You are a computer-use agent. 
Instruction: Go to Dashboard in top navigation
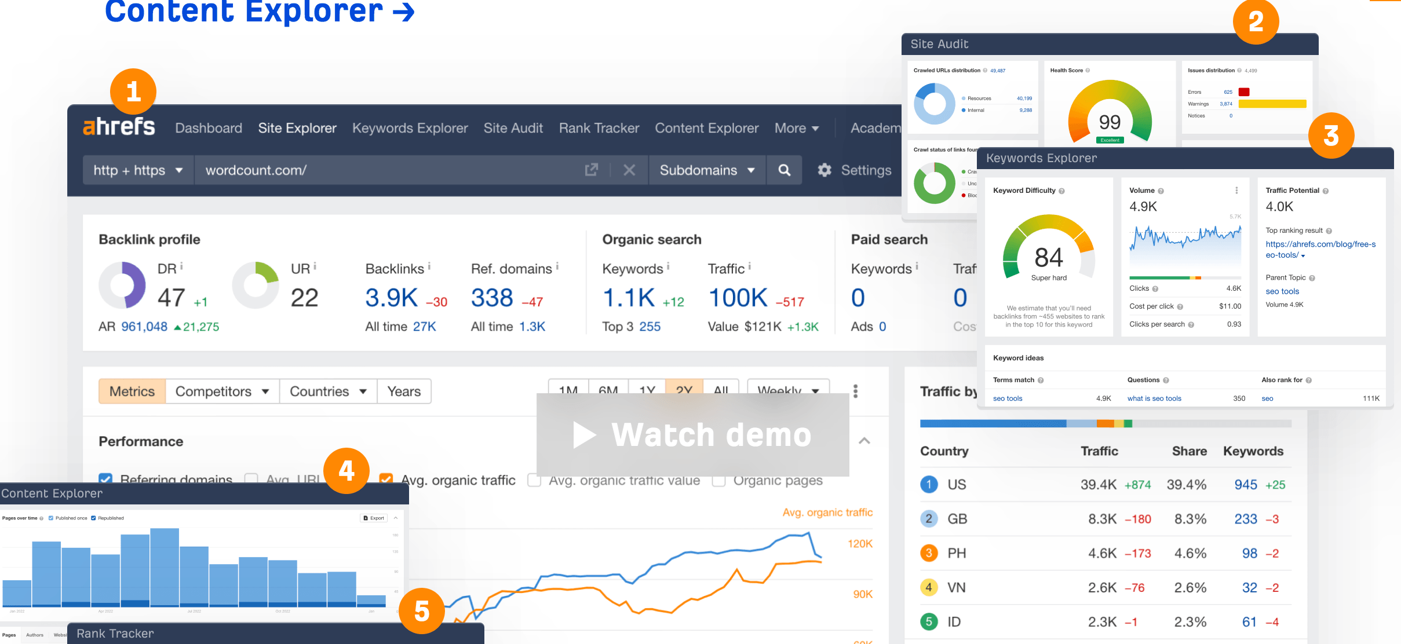pos(209,128)
